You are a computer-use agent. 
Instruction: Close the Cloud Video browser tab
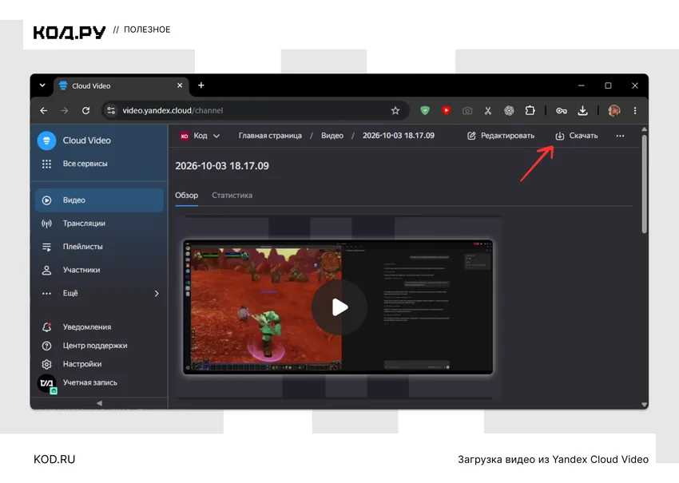pos(180,85)
